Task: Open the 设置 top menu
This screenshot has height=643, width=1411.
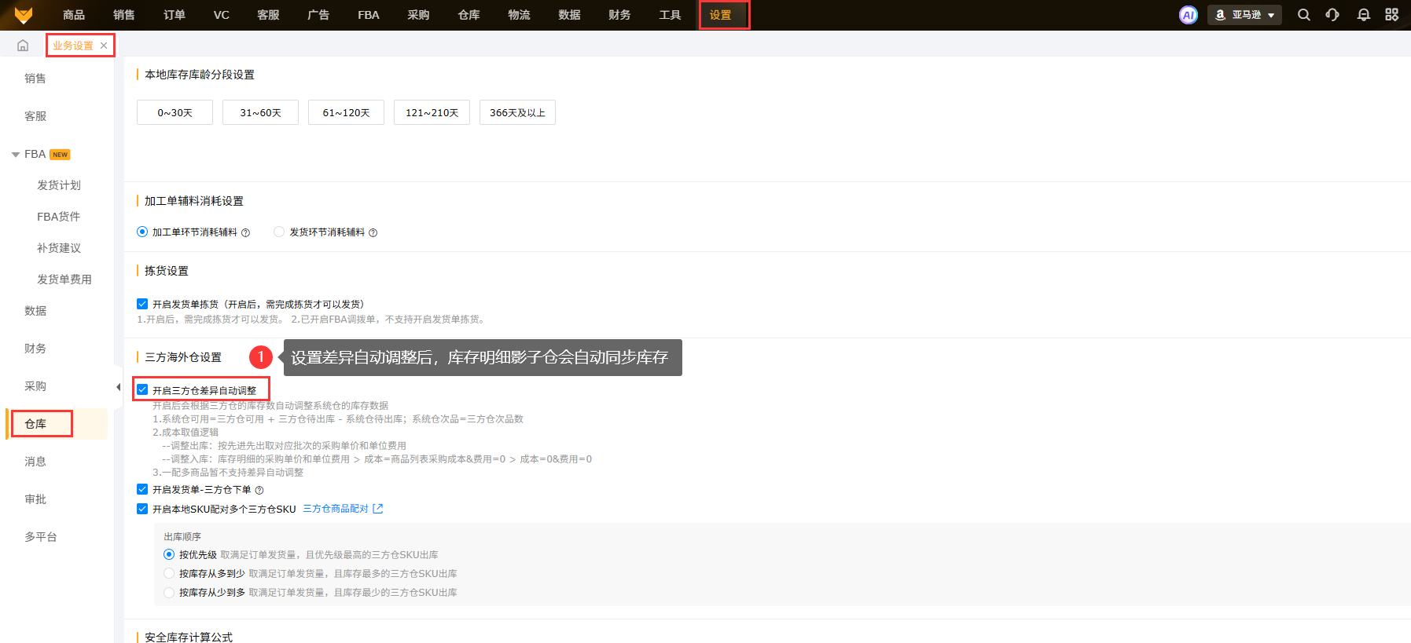Action: click(721, 15)
